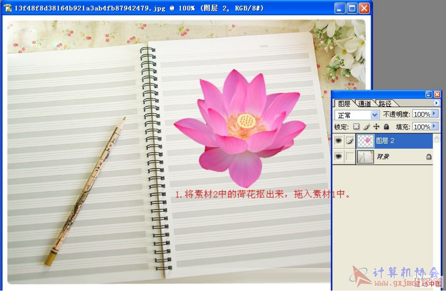This screenshot has width=446, height=291.
Task: Click the pink lotus flower on canvas
Action: click(240, 128)
